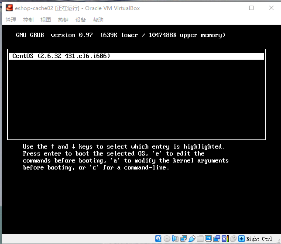Click the 'Press enter to boot' instruction line
This screenshot has height=244, width=281.
pyautogui.click(x=113, y=154)
